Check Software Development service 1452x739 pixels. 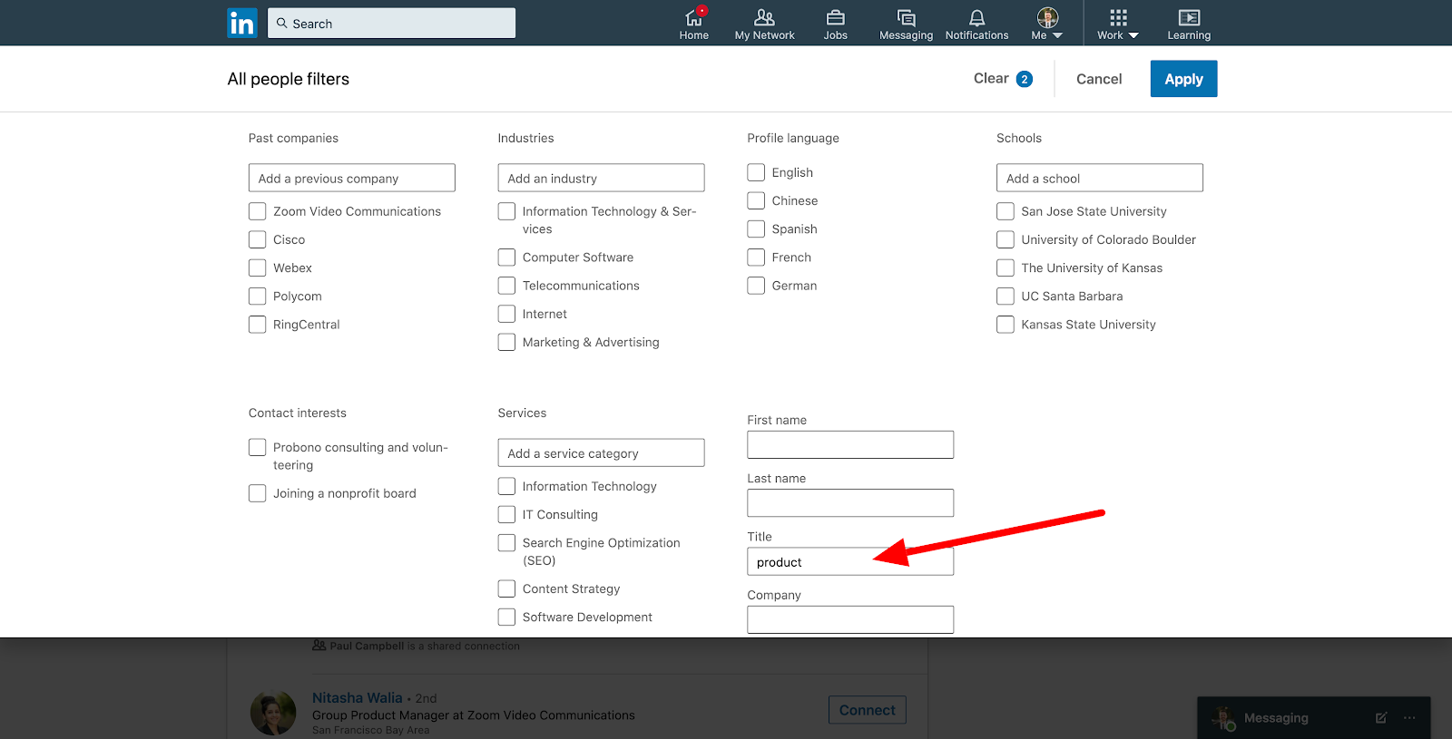click(506, 617)
